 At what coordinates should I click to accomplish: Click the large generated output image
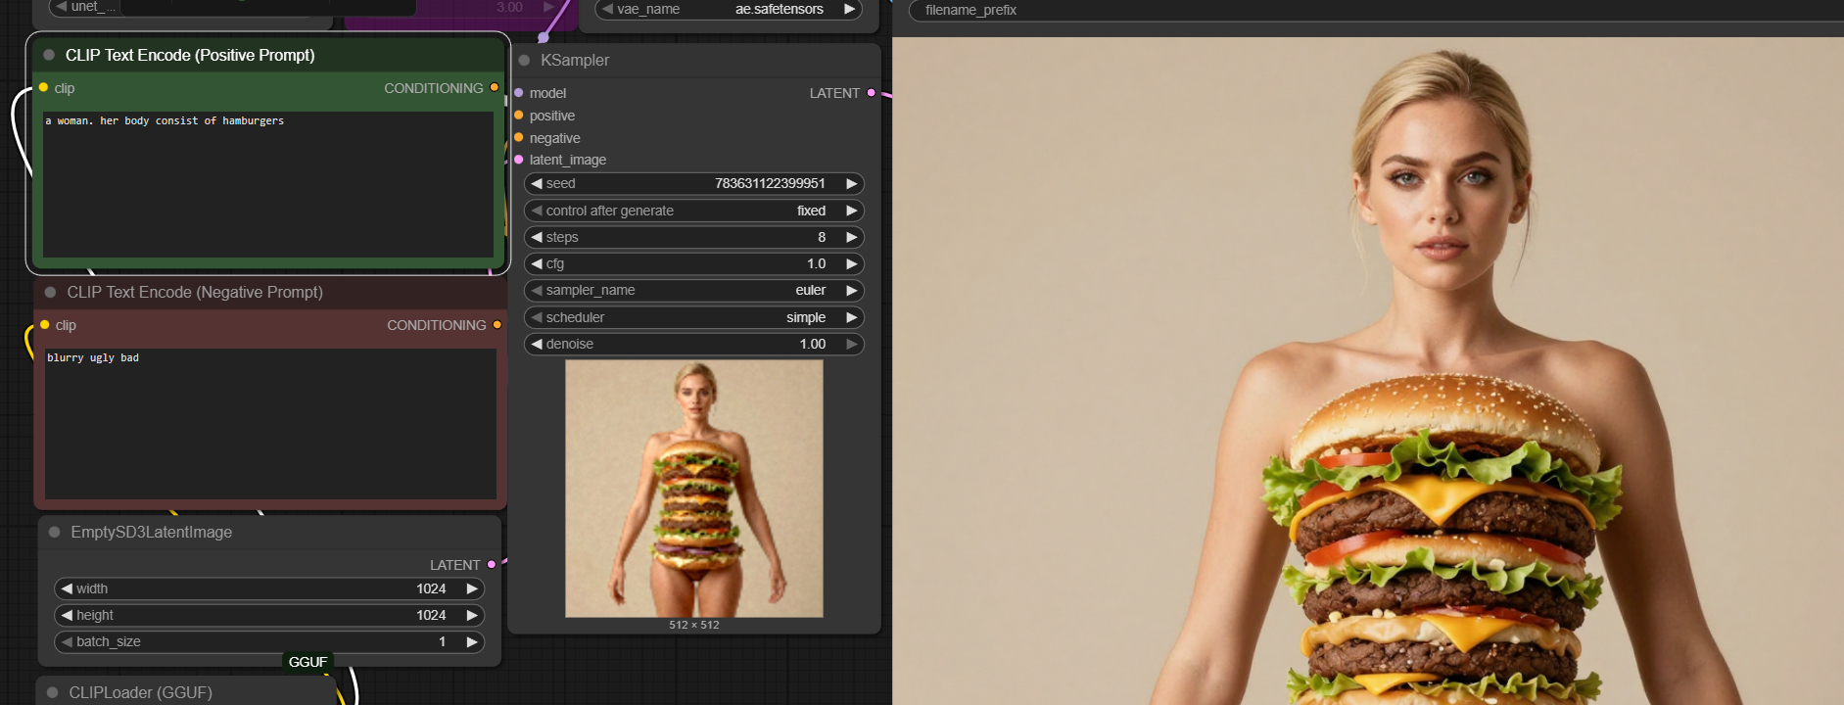point(1368,371)
